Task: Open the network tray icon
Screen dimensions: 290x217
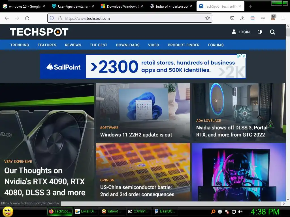Action: point(234,212)
